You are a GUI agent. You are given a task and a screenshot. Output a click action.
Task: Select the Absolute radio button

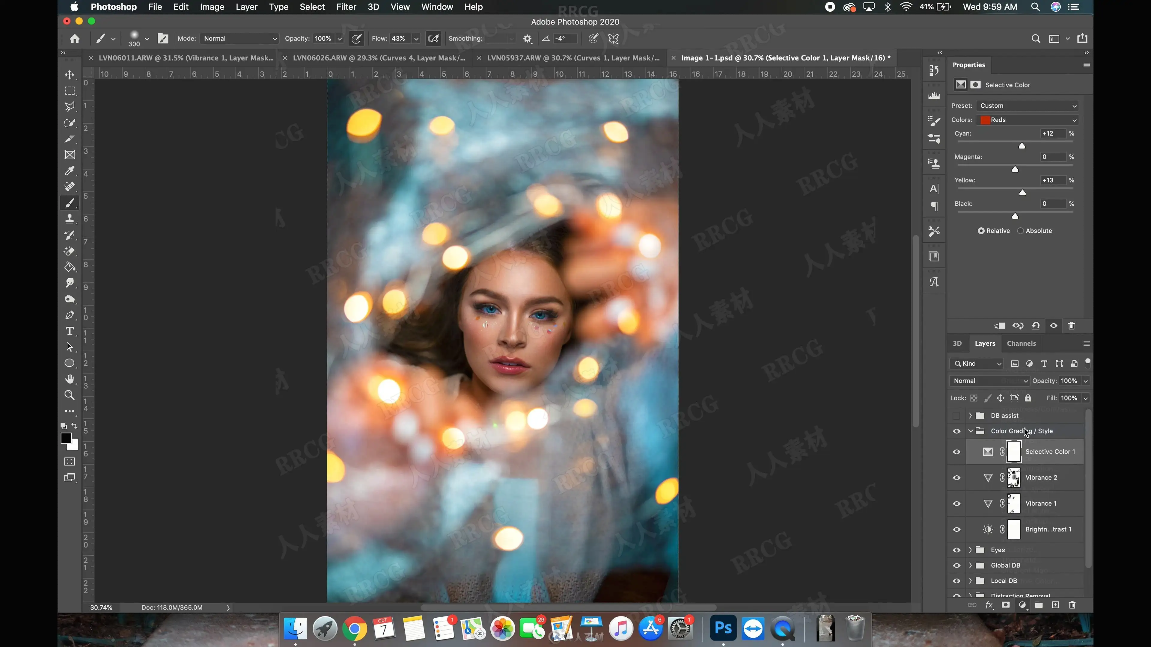(1021, 231)
